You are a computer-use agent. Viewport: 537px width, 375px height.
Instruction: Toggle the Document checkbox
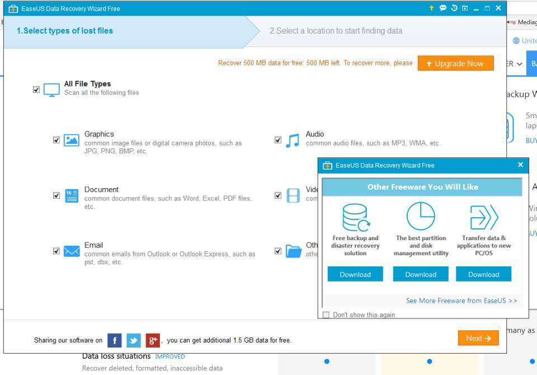pyautogui.click(x=56, y=196)
